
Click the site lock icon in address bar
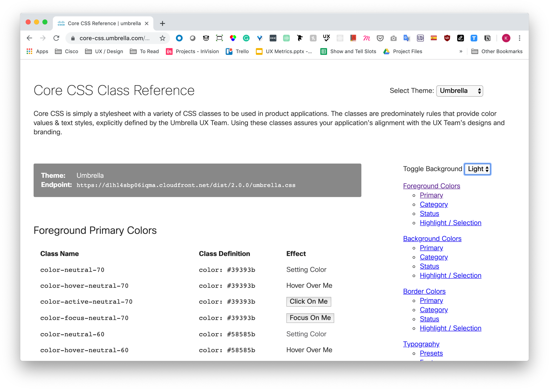point(73,38)
